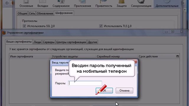
Task: Select the Люди tab
Action: click(x=37, y=42)
